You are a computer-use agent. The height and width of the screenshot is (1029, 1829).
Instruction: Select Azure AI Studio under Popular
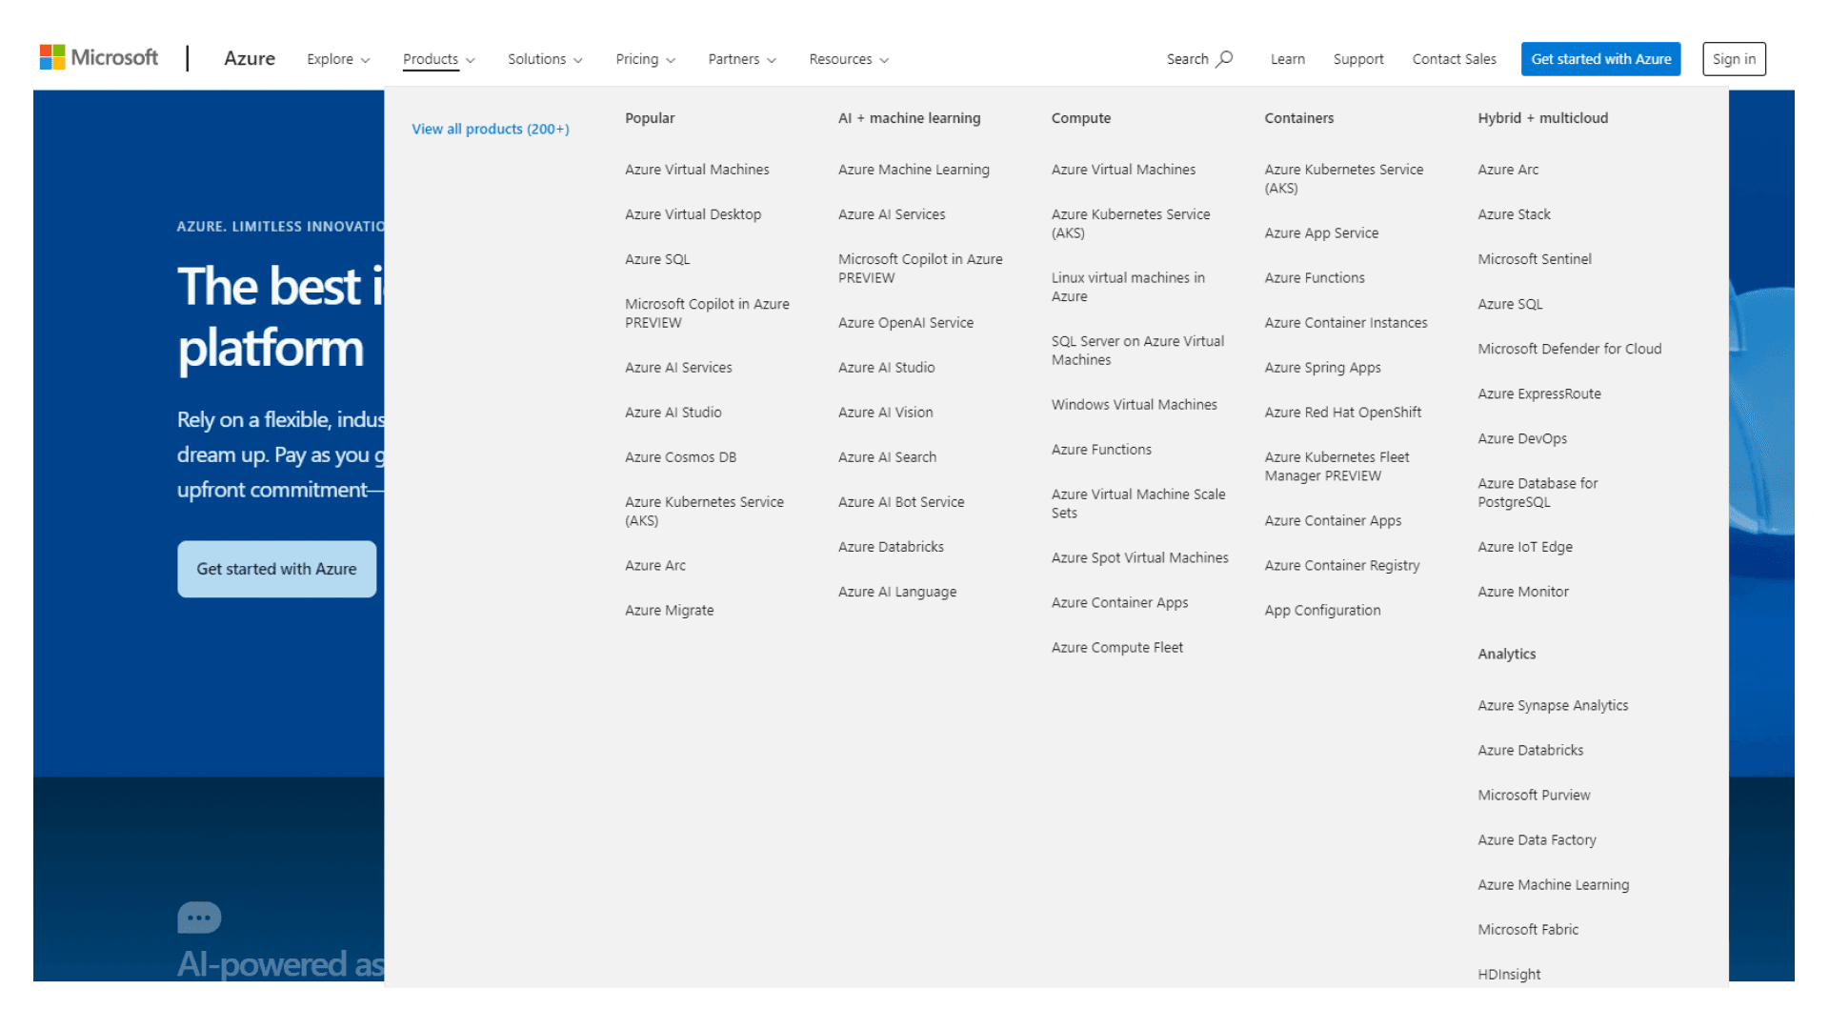point(673,413)
